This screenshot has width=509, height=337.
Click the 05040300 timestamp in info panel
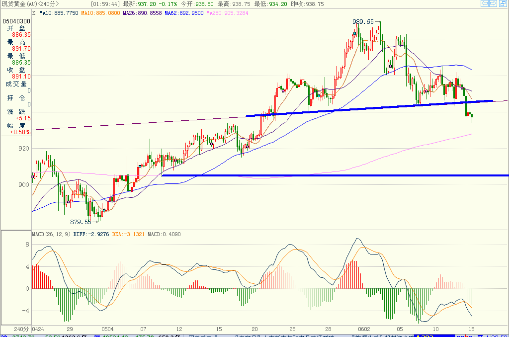tap(16, 21)
